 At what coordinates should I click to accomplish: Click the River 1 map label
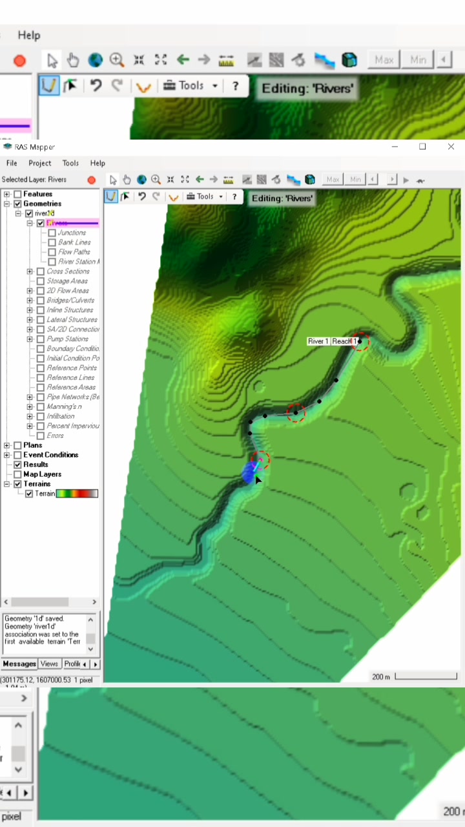tap(318, 341)
